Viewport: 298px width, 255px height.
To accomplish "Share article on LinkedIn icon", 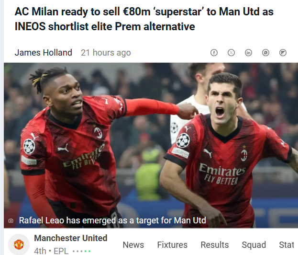I will click(x=248, y=53).
